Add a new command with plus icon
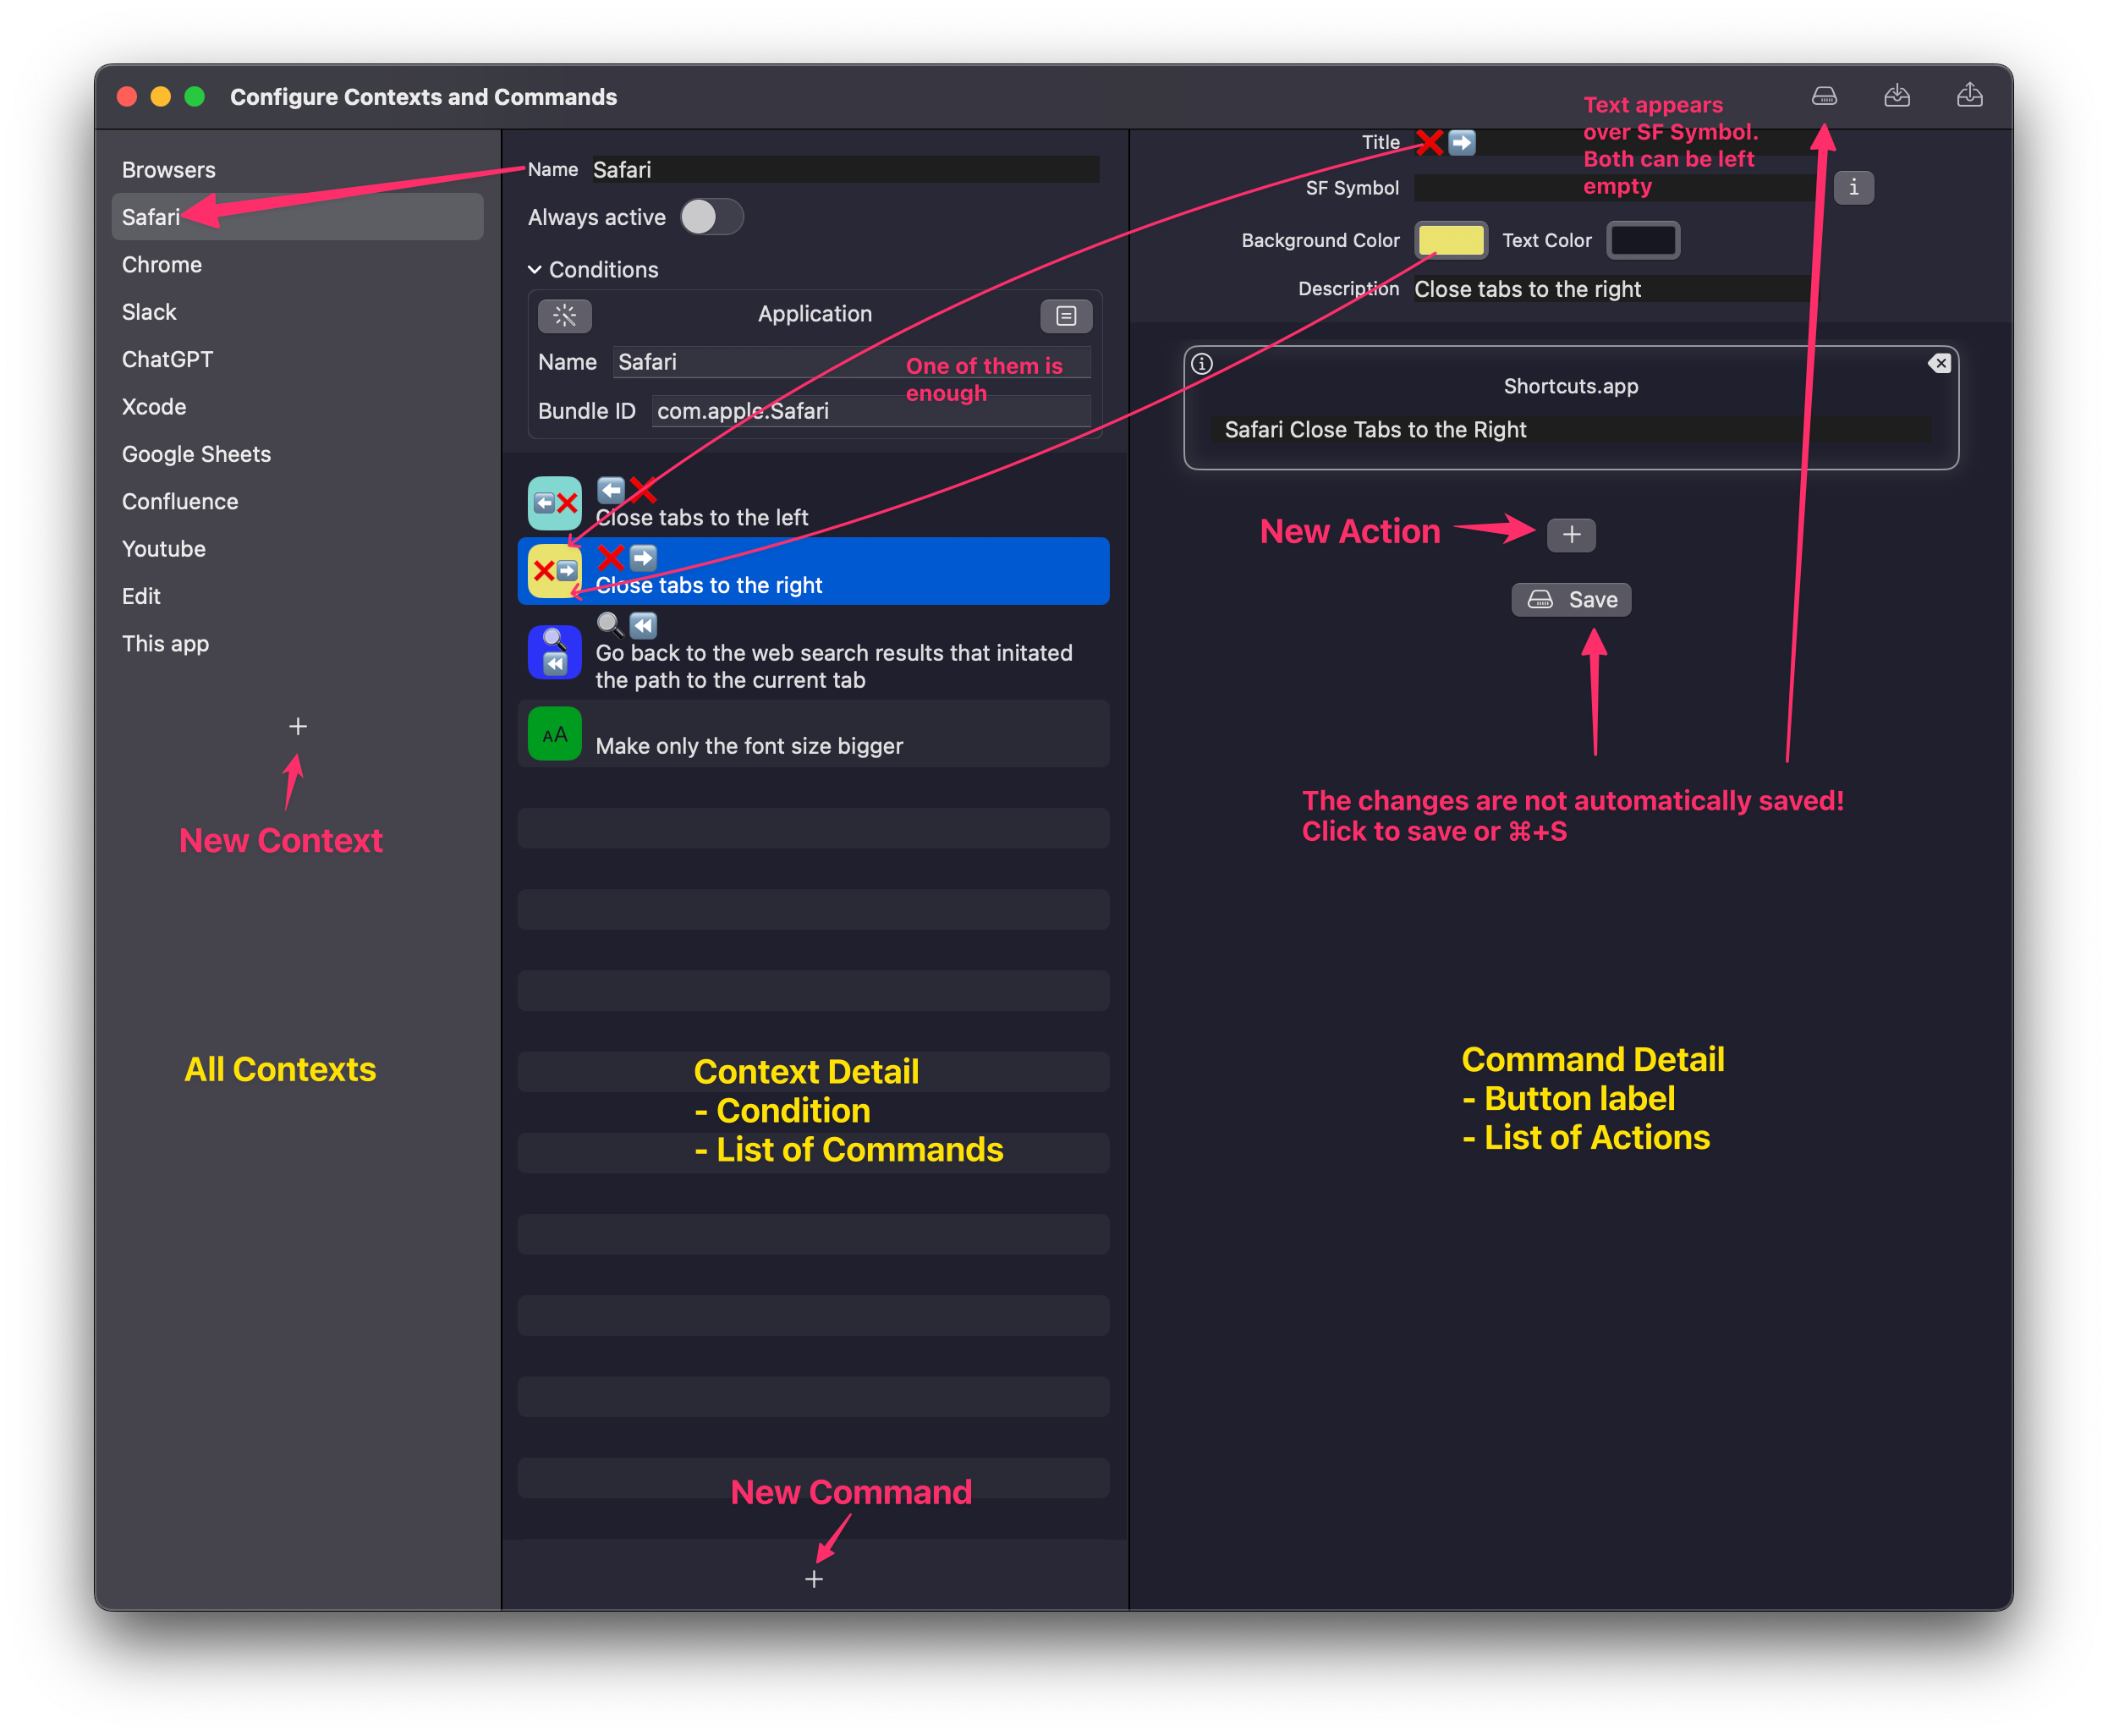Viewport: 2108px width, 1736px height. coord(814,1579)
